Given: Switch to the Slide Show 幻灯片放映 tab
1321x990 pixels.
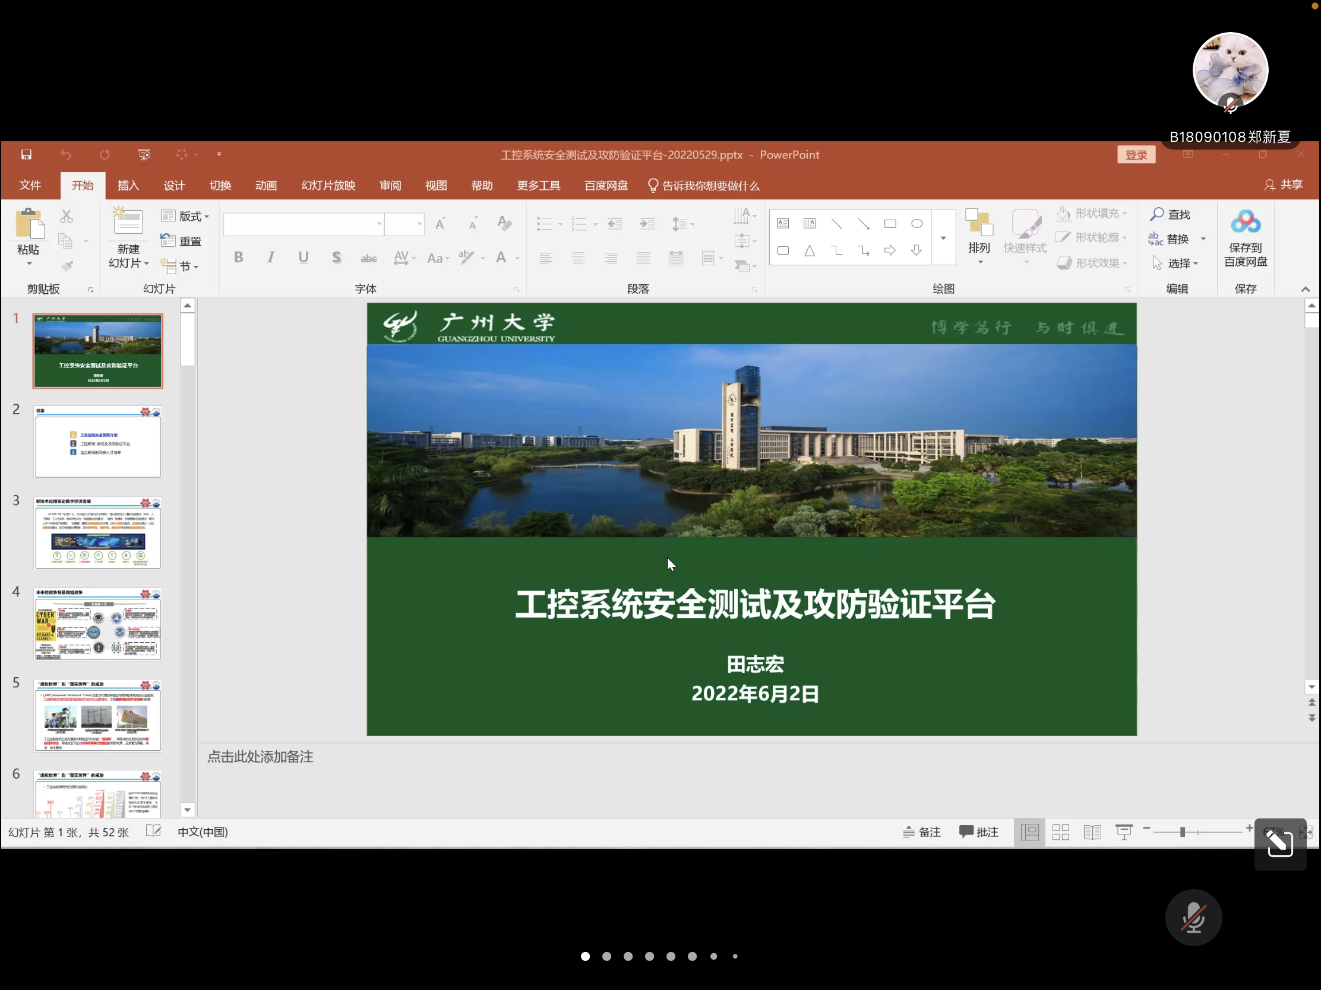Looking at the screenshot, I should pyautogui.click(x=328, y=186).
